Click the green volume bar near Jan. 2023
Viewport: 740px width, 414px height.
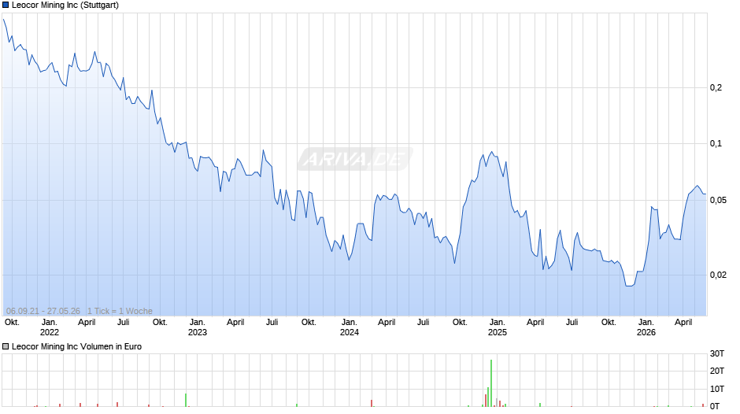point(186,400)
